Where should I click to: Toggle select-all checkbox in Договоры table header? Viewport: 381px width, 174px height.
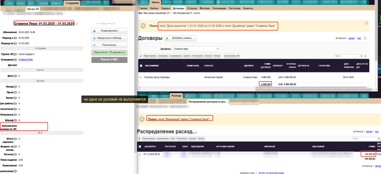(141, 66)
